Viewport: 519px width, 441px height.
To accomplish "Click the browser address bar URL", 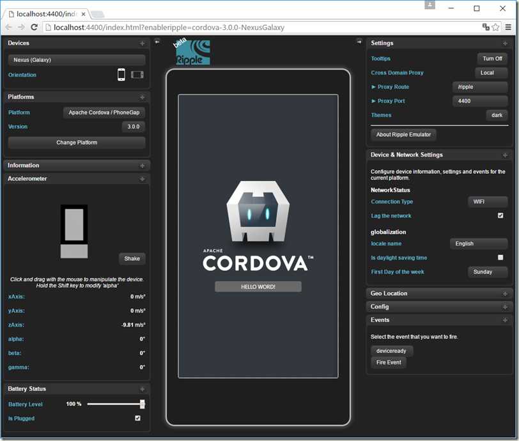I will 169,27.
